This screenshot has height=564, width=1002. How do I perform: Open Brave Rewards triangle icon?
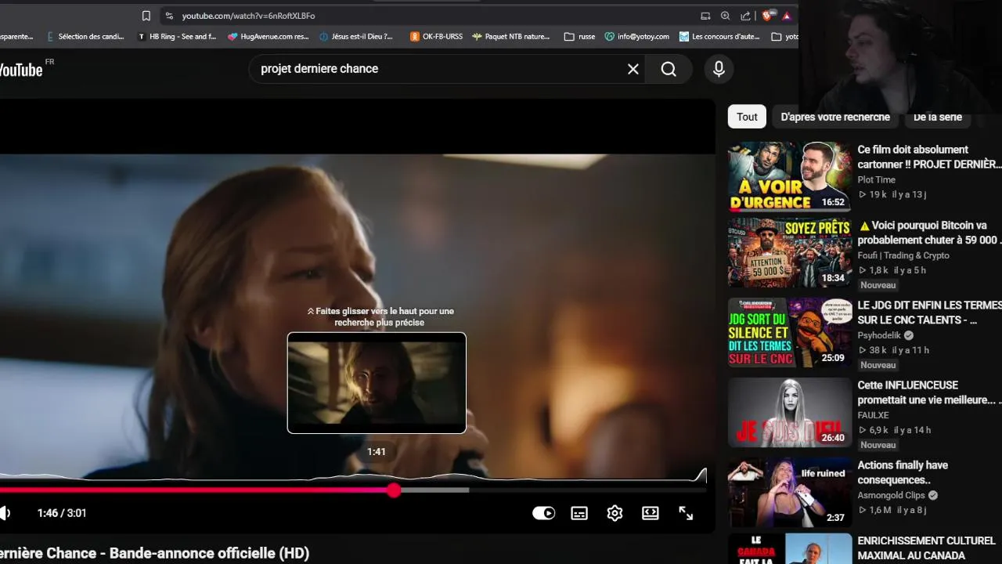tap(787, 16)
